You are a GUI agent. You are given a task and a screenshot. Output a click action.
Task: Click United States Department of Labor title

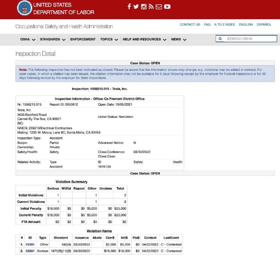pyautogui.click(x=63, y=8)
